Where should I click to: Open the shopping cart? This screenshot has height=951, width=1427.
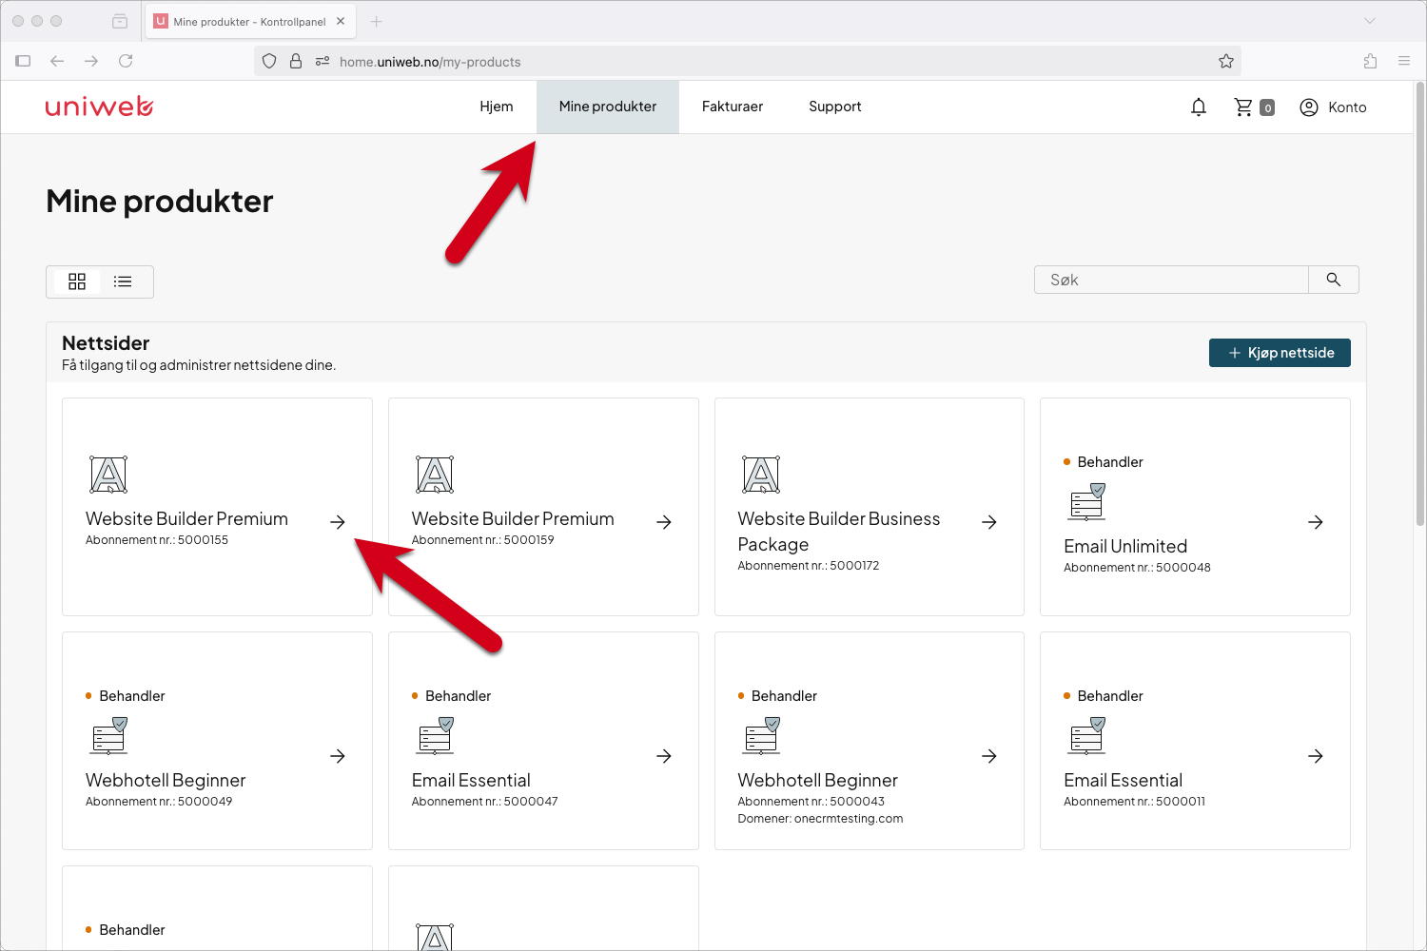[x=1254, y=107]
